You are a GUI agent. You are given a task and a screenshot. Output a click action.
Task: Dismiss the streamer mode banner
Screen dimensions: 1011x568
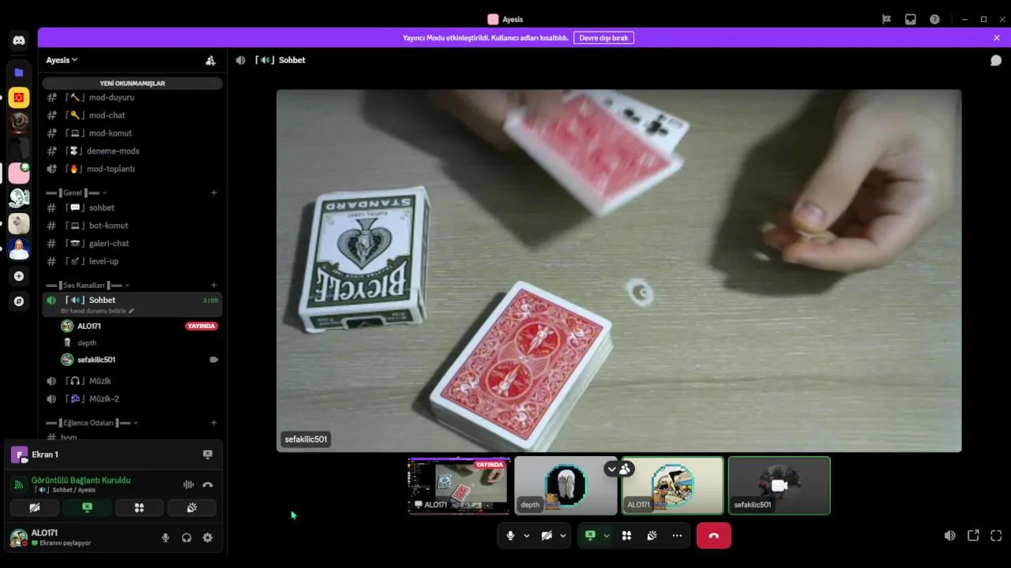click(x=997, y=38)
